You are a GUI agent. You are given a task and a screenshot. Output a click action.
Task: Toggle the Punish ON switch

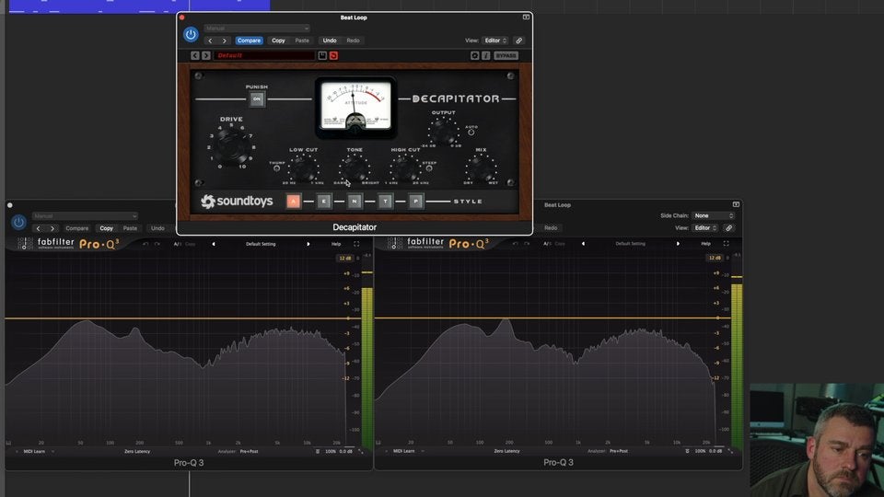click(257, 99)
